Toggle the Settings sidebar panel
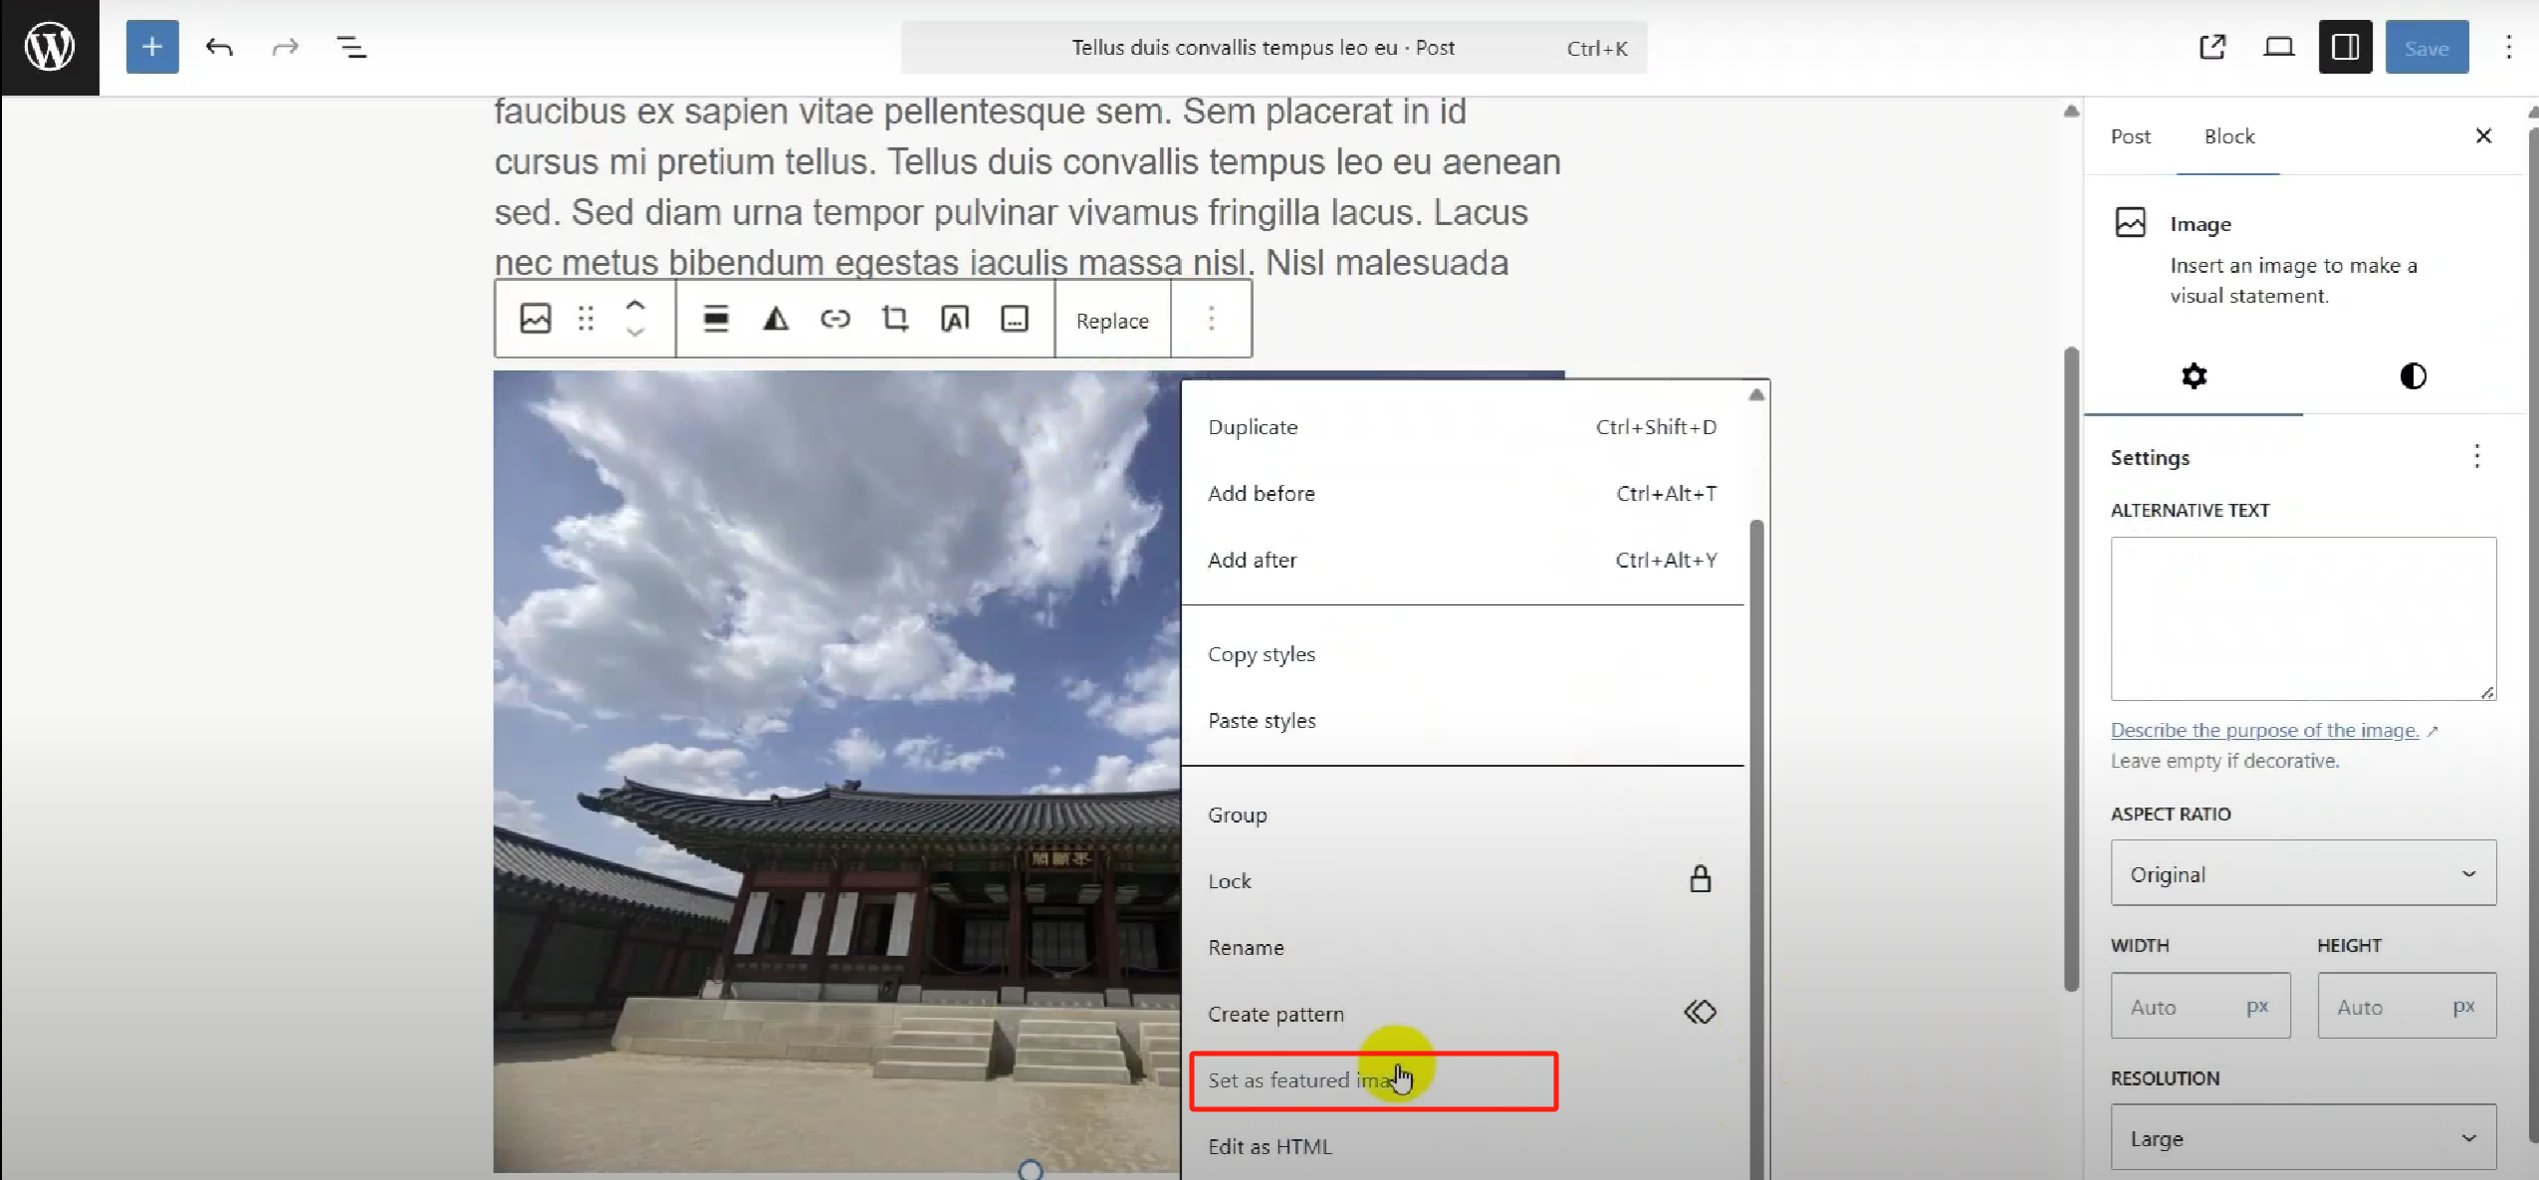 pos(2346,46)
